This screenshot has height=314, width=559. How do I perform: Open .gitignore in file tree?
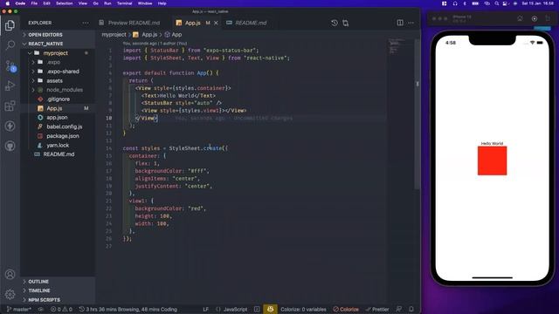coord(59,99)
